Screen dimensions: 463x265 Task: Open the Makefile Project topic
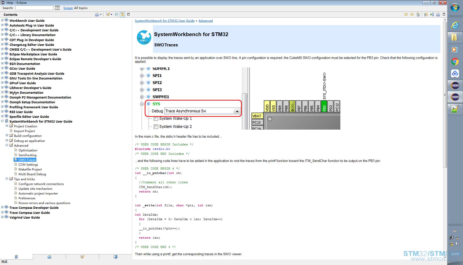tap(30, 169)
